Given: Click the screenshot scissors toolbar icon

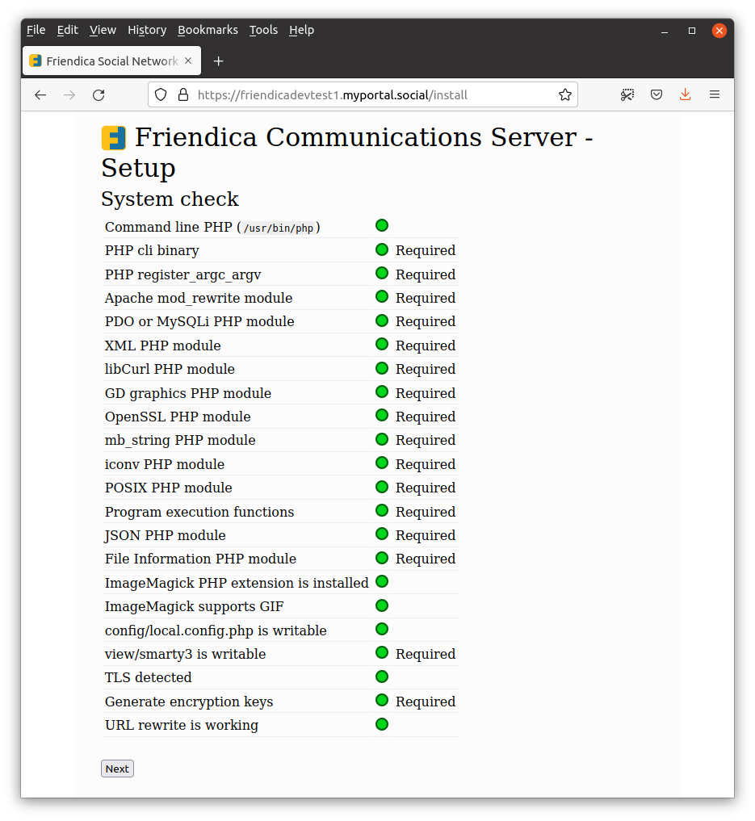Looking at the screenshot, I should click(x=627, y=94).
